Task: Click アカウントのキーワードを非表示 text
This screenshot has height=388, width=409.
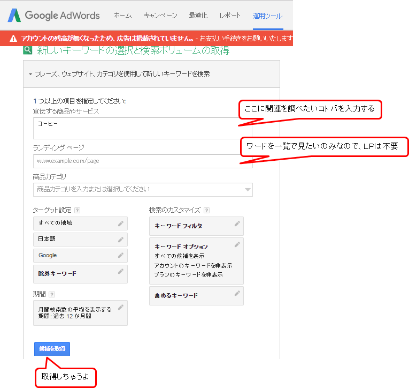Action: (x=193, y=266)
